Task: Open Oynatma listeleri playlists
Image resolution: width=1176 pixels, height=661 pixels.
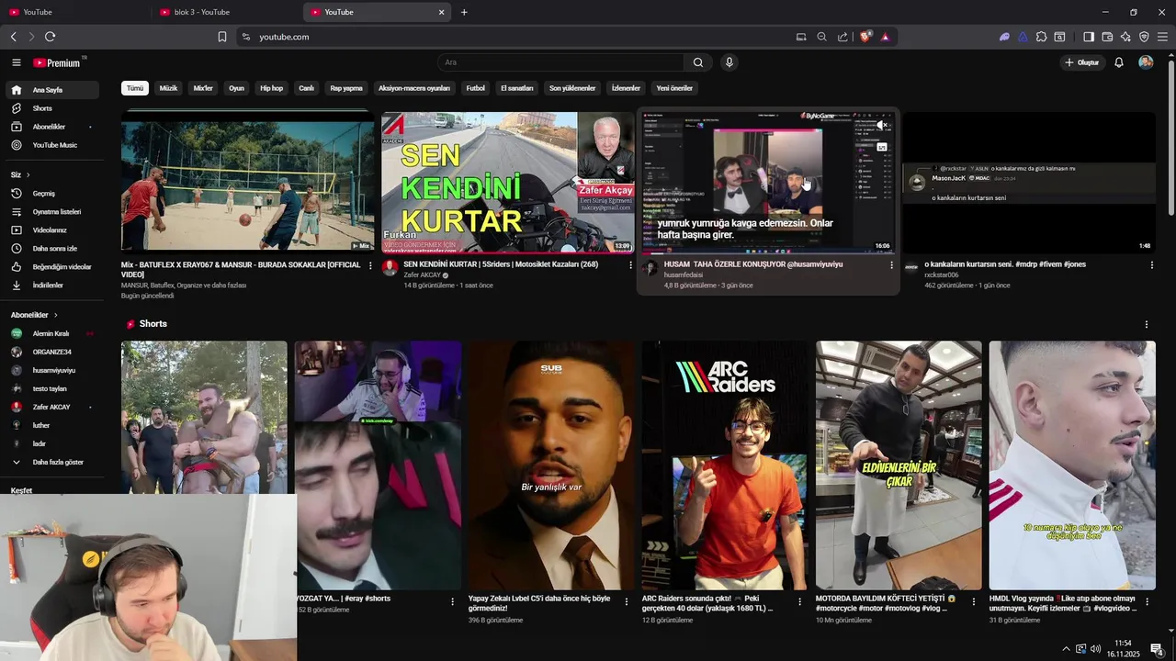Action: pos(51,212)
